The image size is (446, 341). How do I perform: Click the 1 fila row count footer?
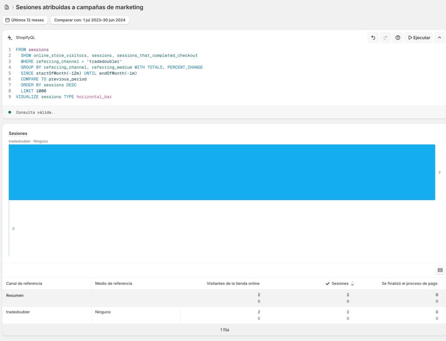(x=224, y=330)
